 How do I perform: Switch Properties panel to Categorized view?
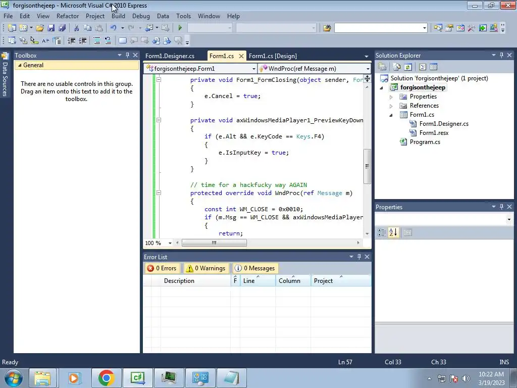click(382, 232)
